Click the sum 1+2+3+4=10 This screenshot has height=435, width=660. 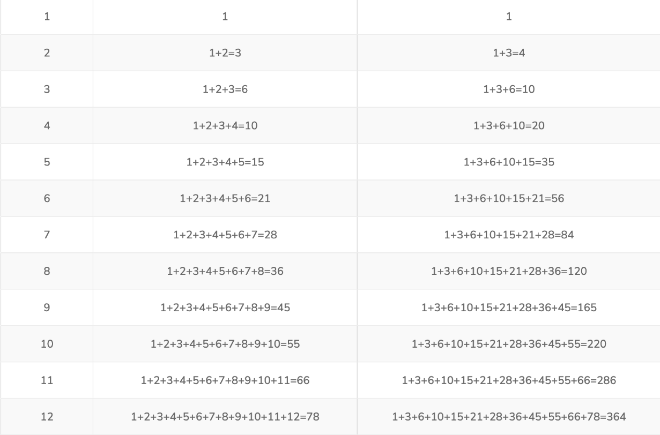click(225, 126)
